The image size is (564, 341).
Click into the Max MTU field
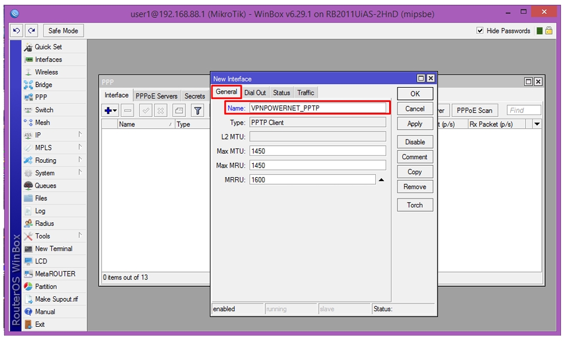tap(318, 151)
